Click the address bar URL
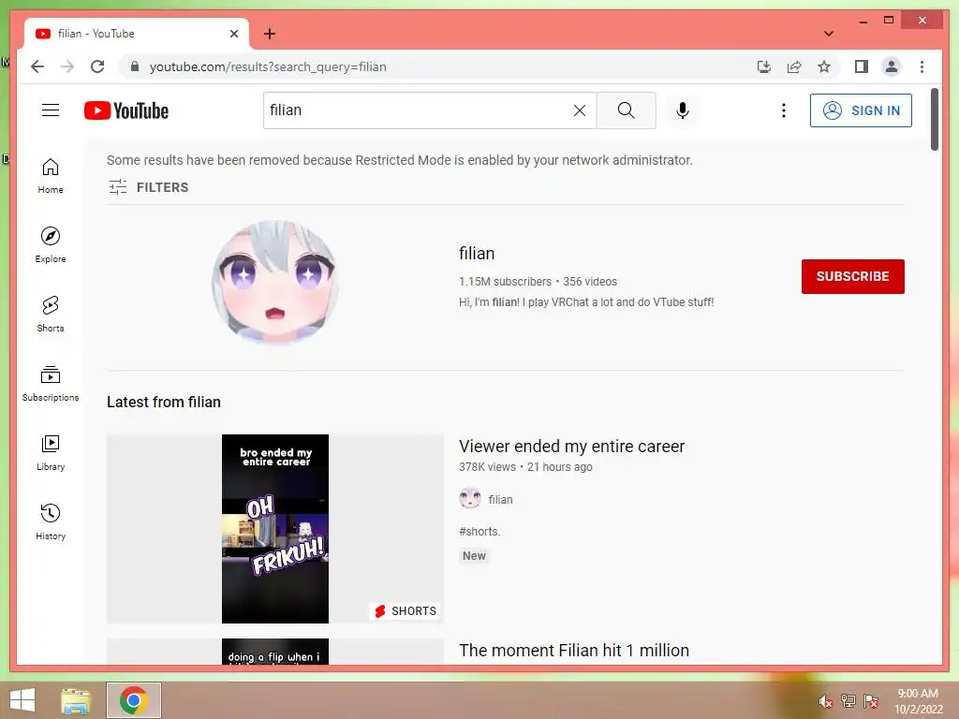959x719 pixels. pos(268,66)
